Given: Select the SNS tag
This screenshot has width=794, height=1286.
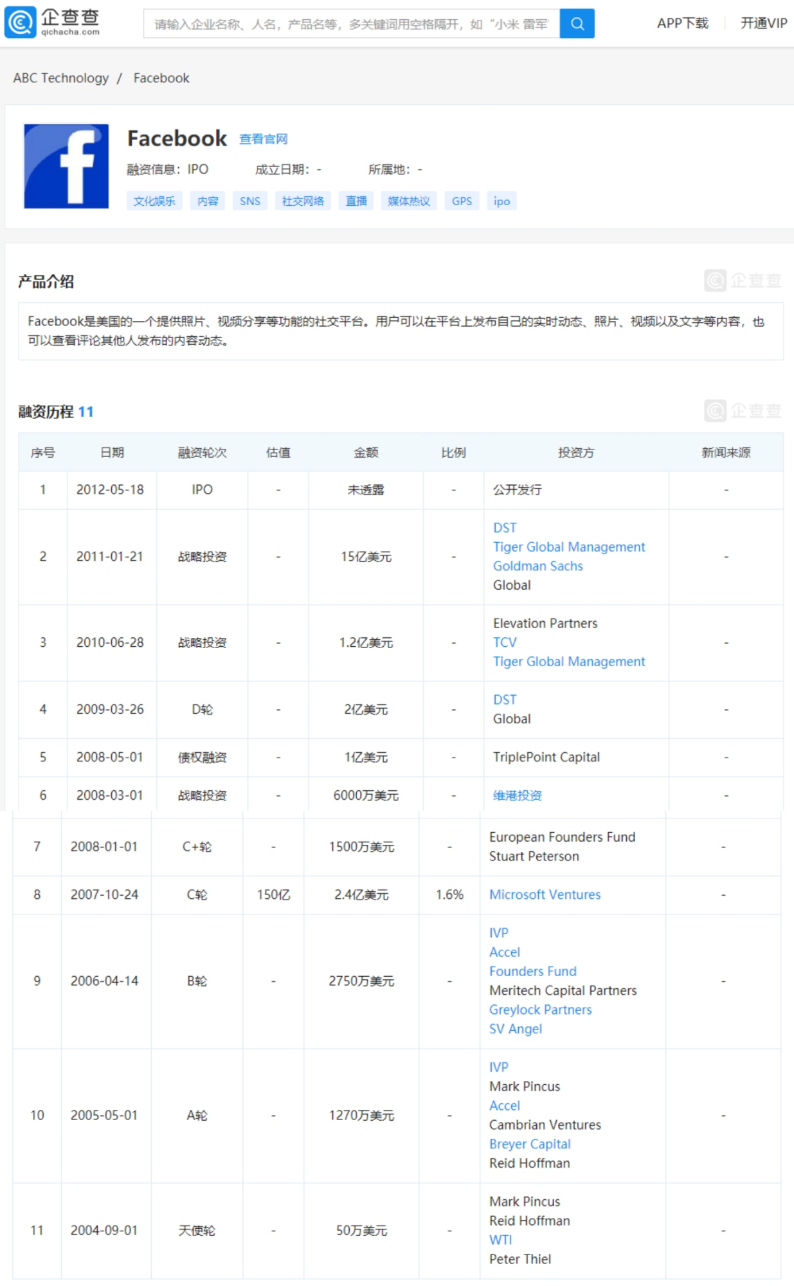Looking at the screenshot, I should click(250, 201).
